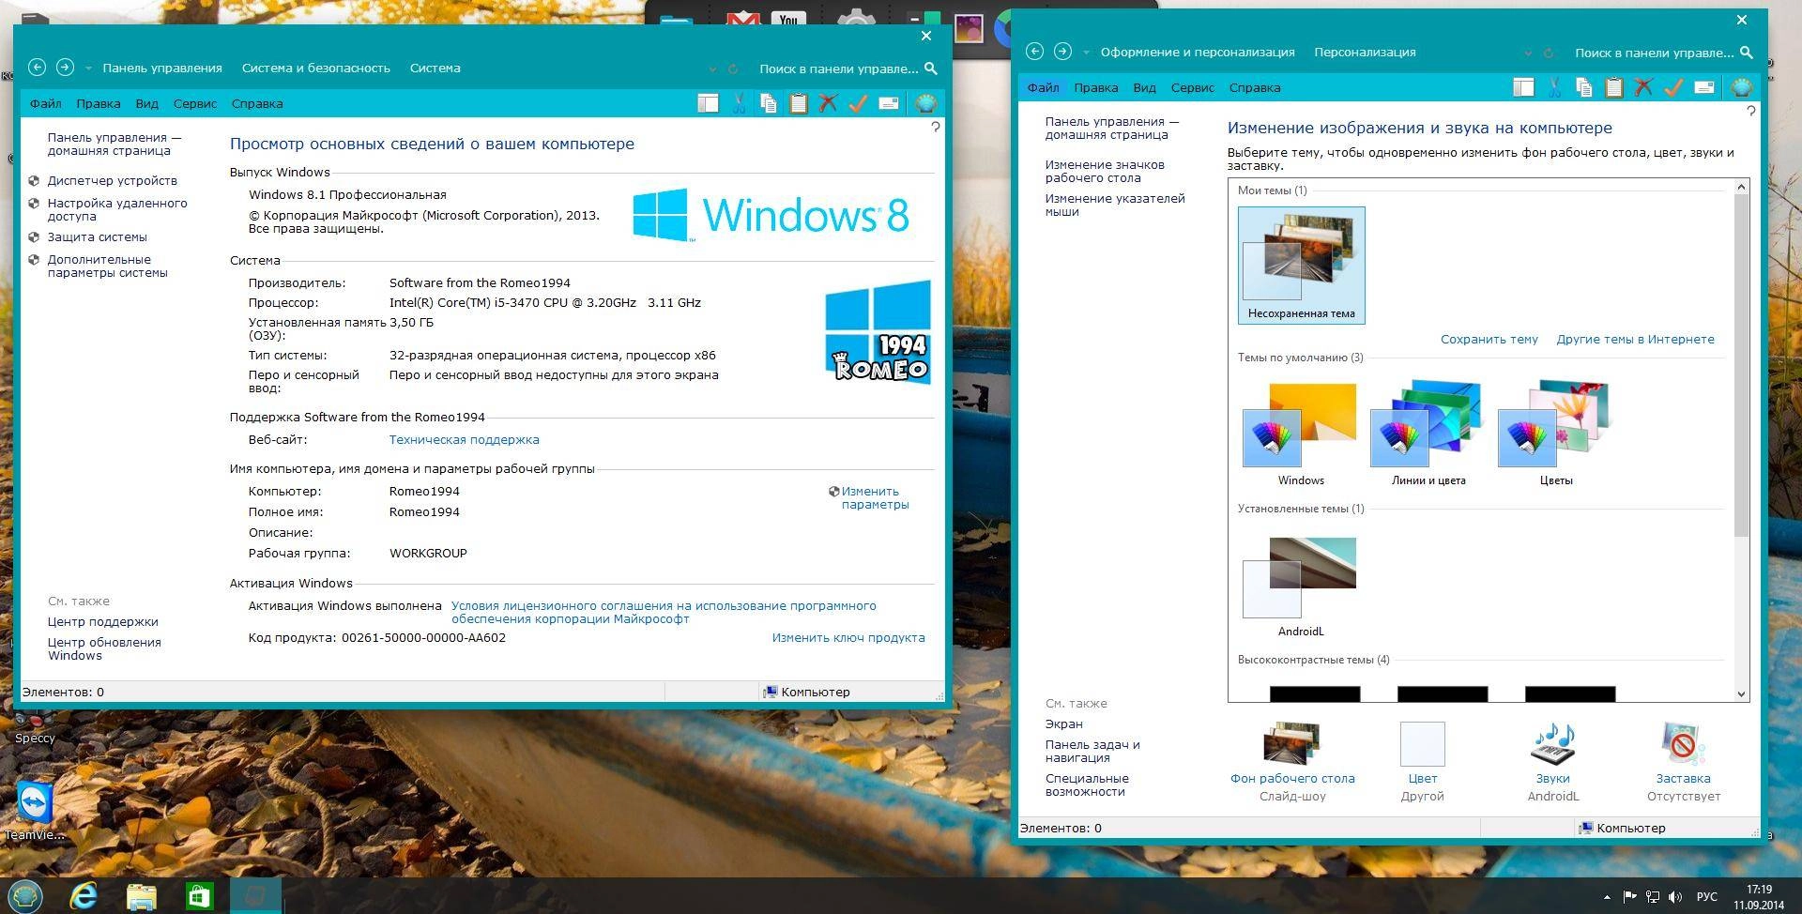Go back in the Personalization window
This screenshot has width=1802, height=914.
[1034, 52]
